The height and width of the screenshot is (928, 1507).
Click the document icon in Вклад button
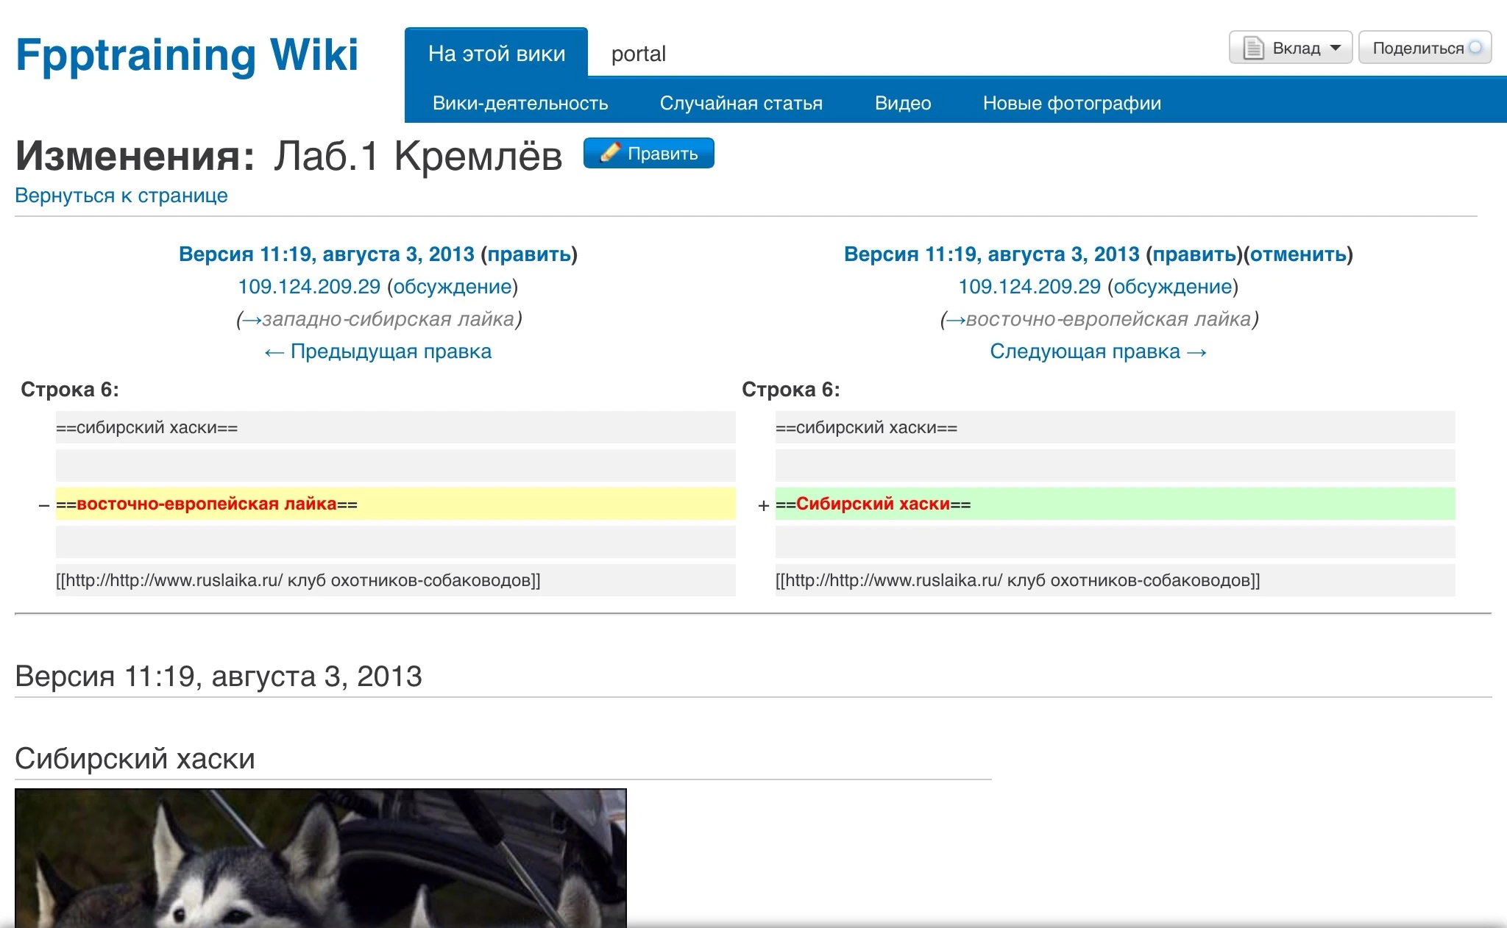1253,49
